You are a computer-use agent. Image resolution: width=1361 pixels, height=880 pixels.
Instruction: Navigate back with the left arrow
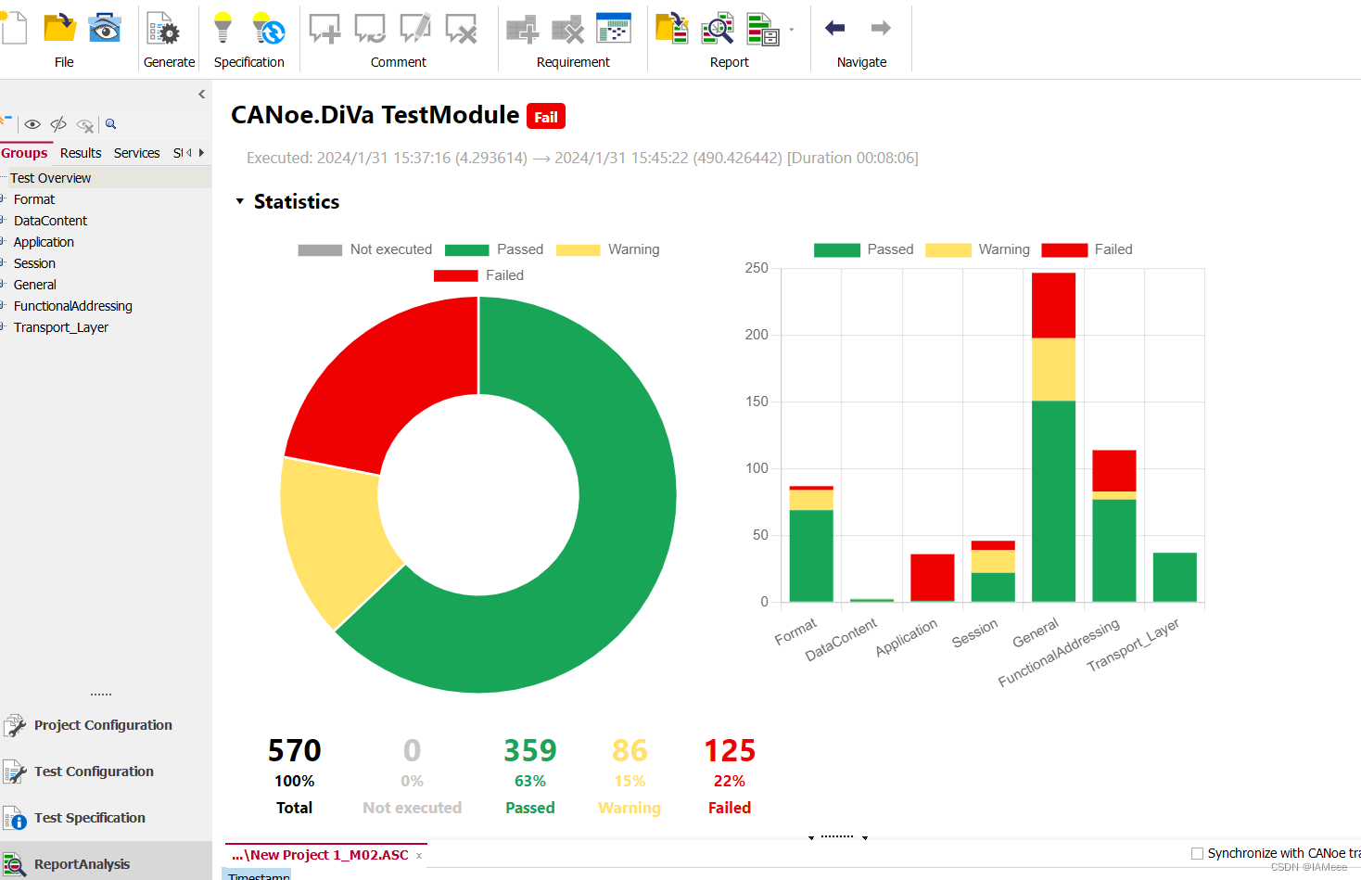coord(835,28)
